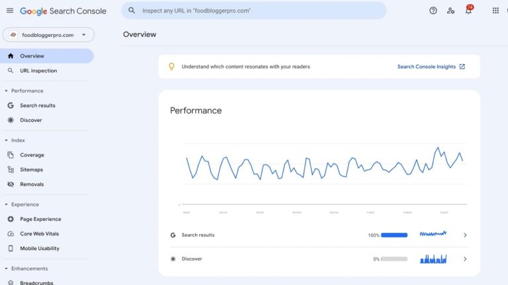Click the Search results 100% progress bar

click(394, 235)
